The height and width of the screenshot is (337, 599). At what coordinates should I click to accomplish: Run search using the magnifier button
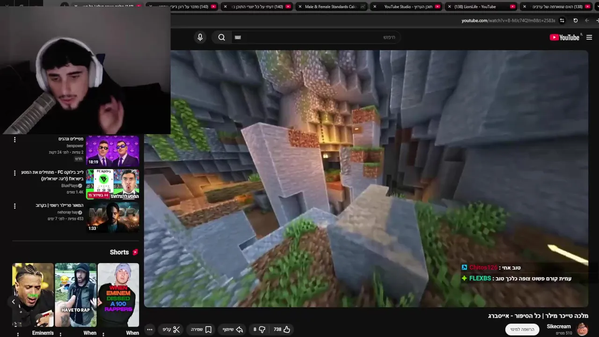tap(222, 37)
